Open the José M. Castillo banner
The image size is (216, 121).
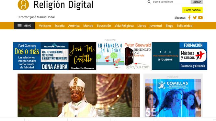82,56
